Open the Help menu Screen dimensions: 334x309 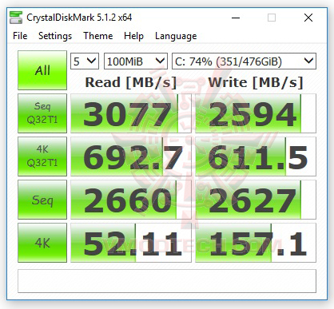tap(133, 36)
